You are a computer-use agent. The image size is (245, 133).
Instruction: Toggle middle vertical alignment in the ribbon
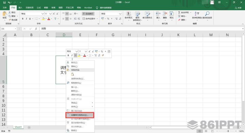click(x=67, y=14)
